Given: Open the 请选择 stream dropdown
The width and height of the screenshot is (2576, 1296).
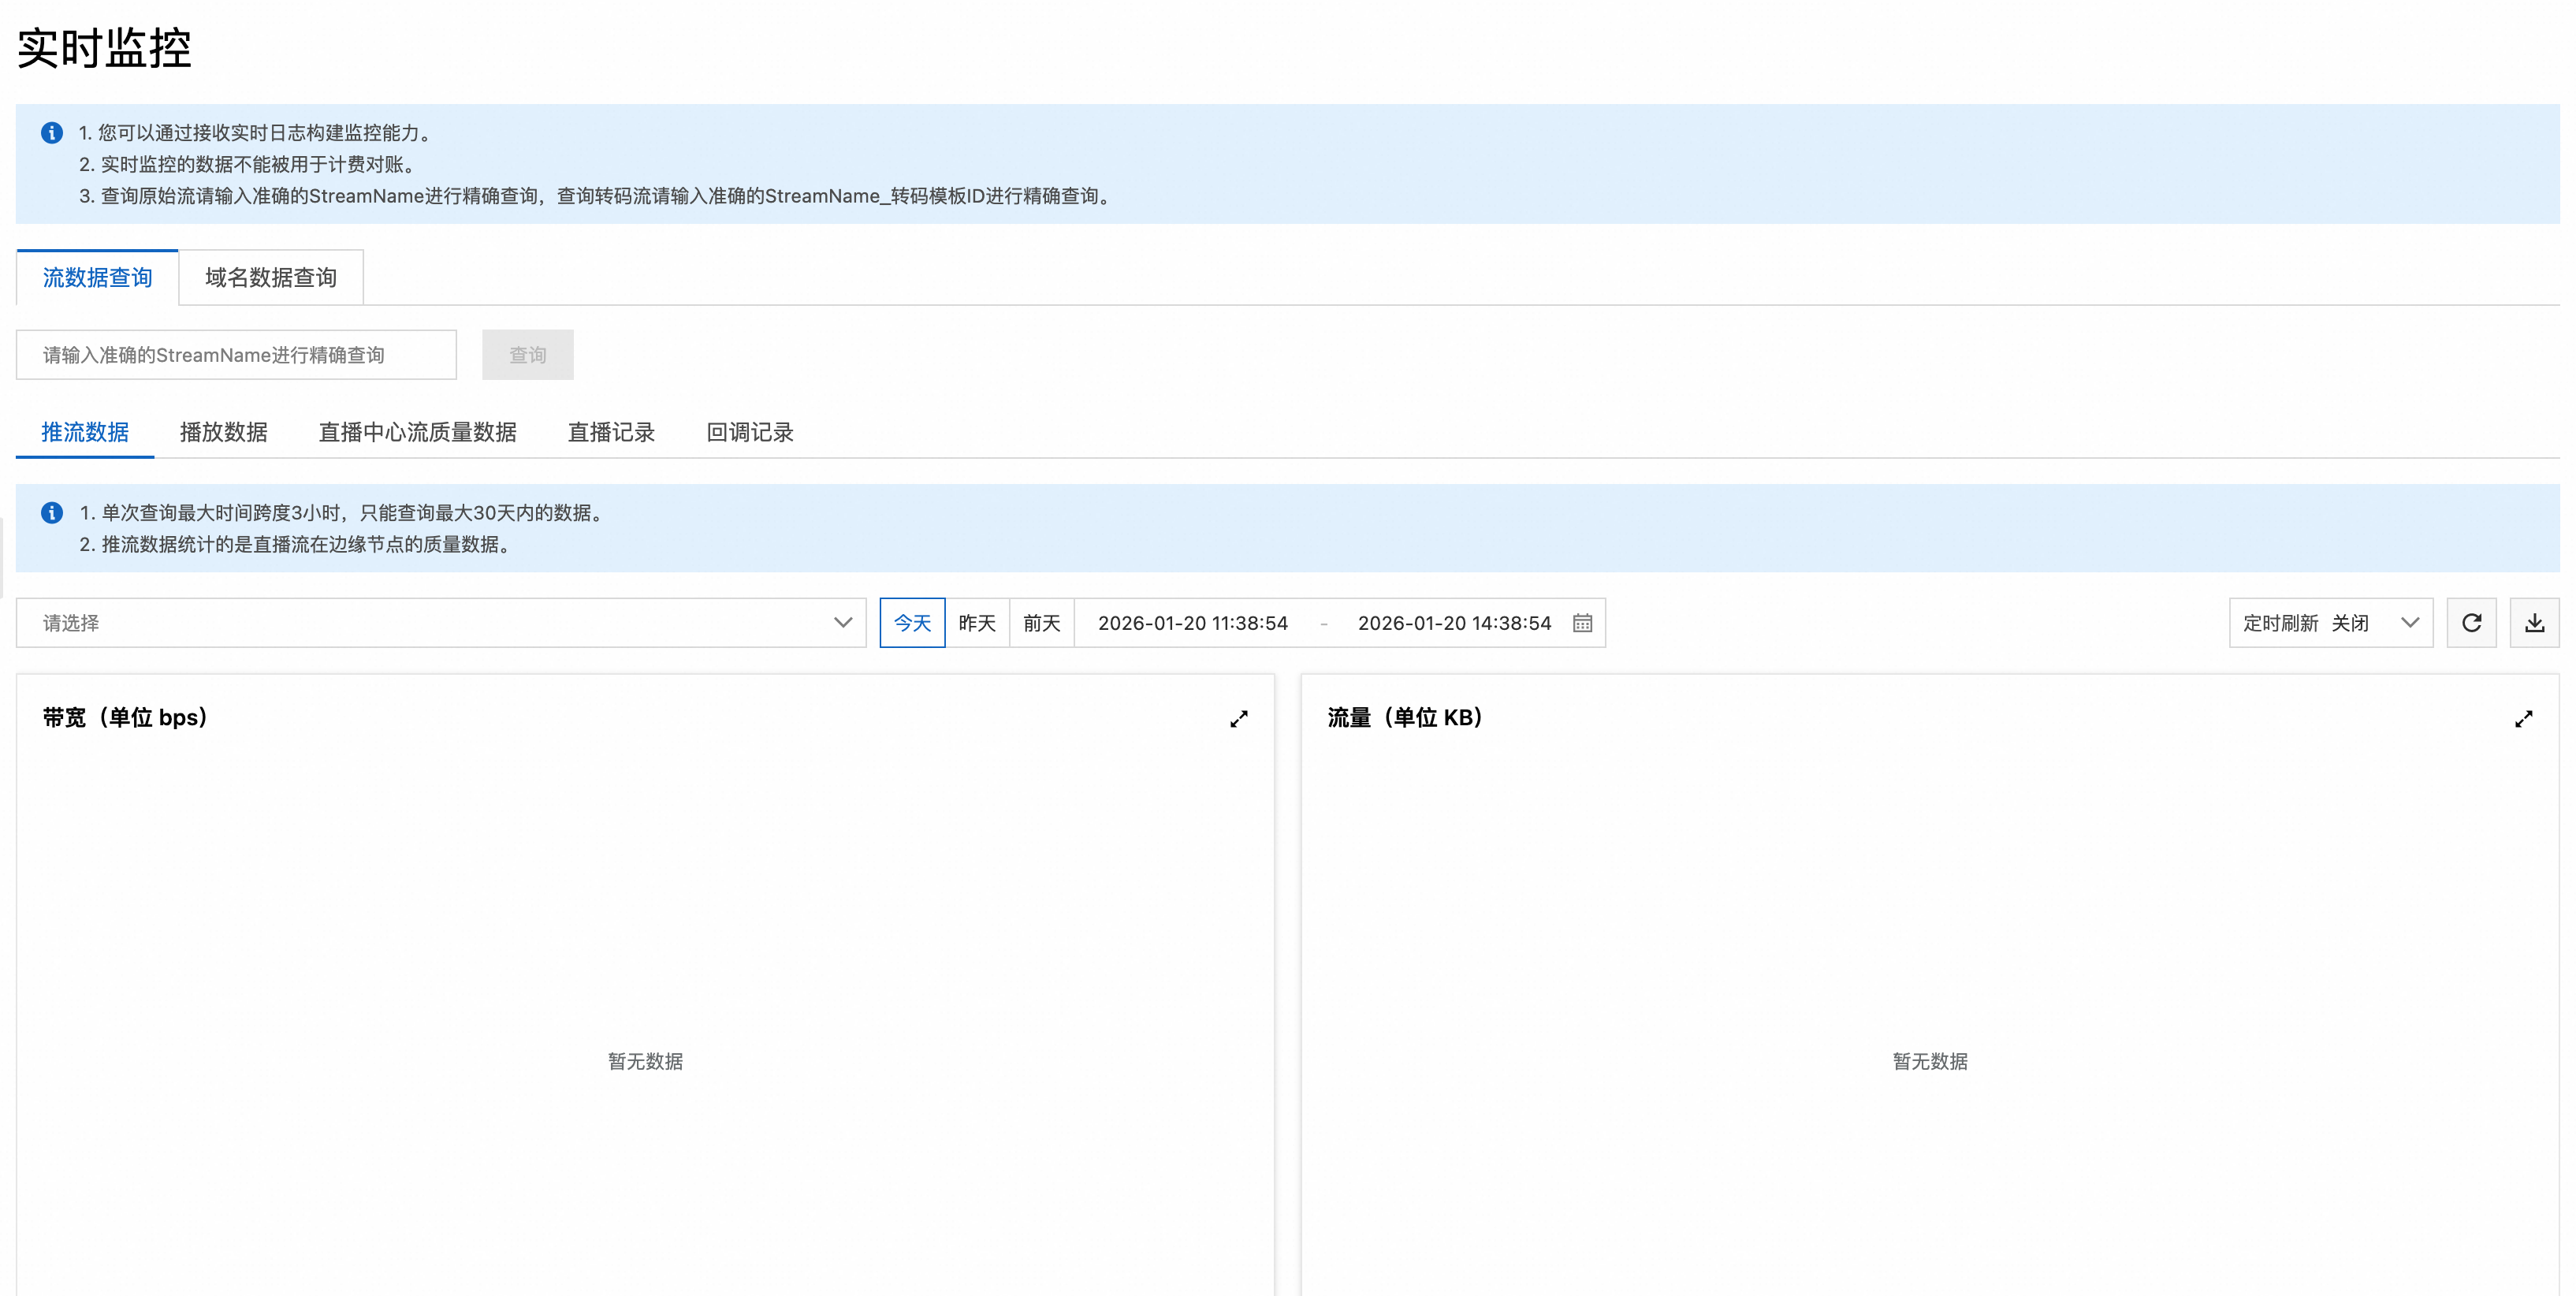Looking at the screenshot, I should tap(440, 623).
